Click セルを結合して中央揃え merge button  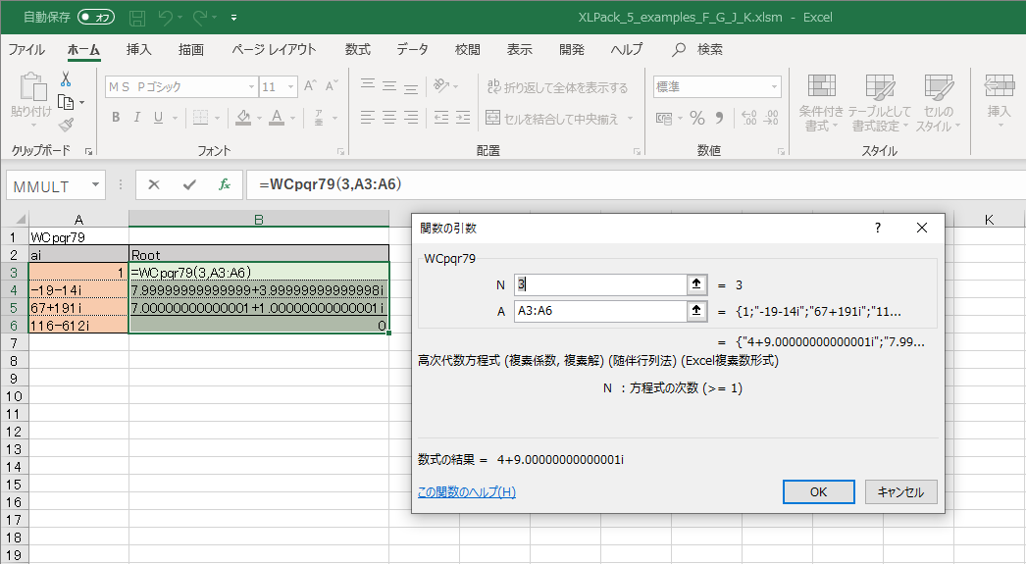point(551,119)
